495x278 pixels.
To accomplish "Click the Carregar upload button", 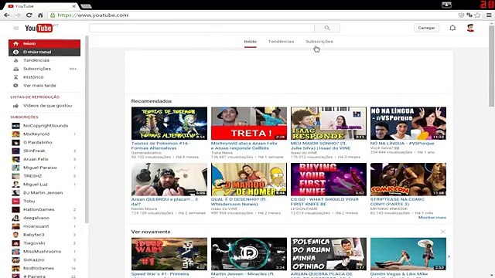I will tap(426, 28).
